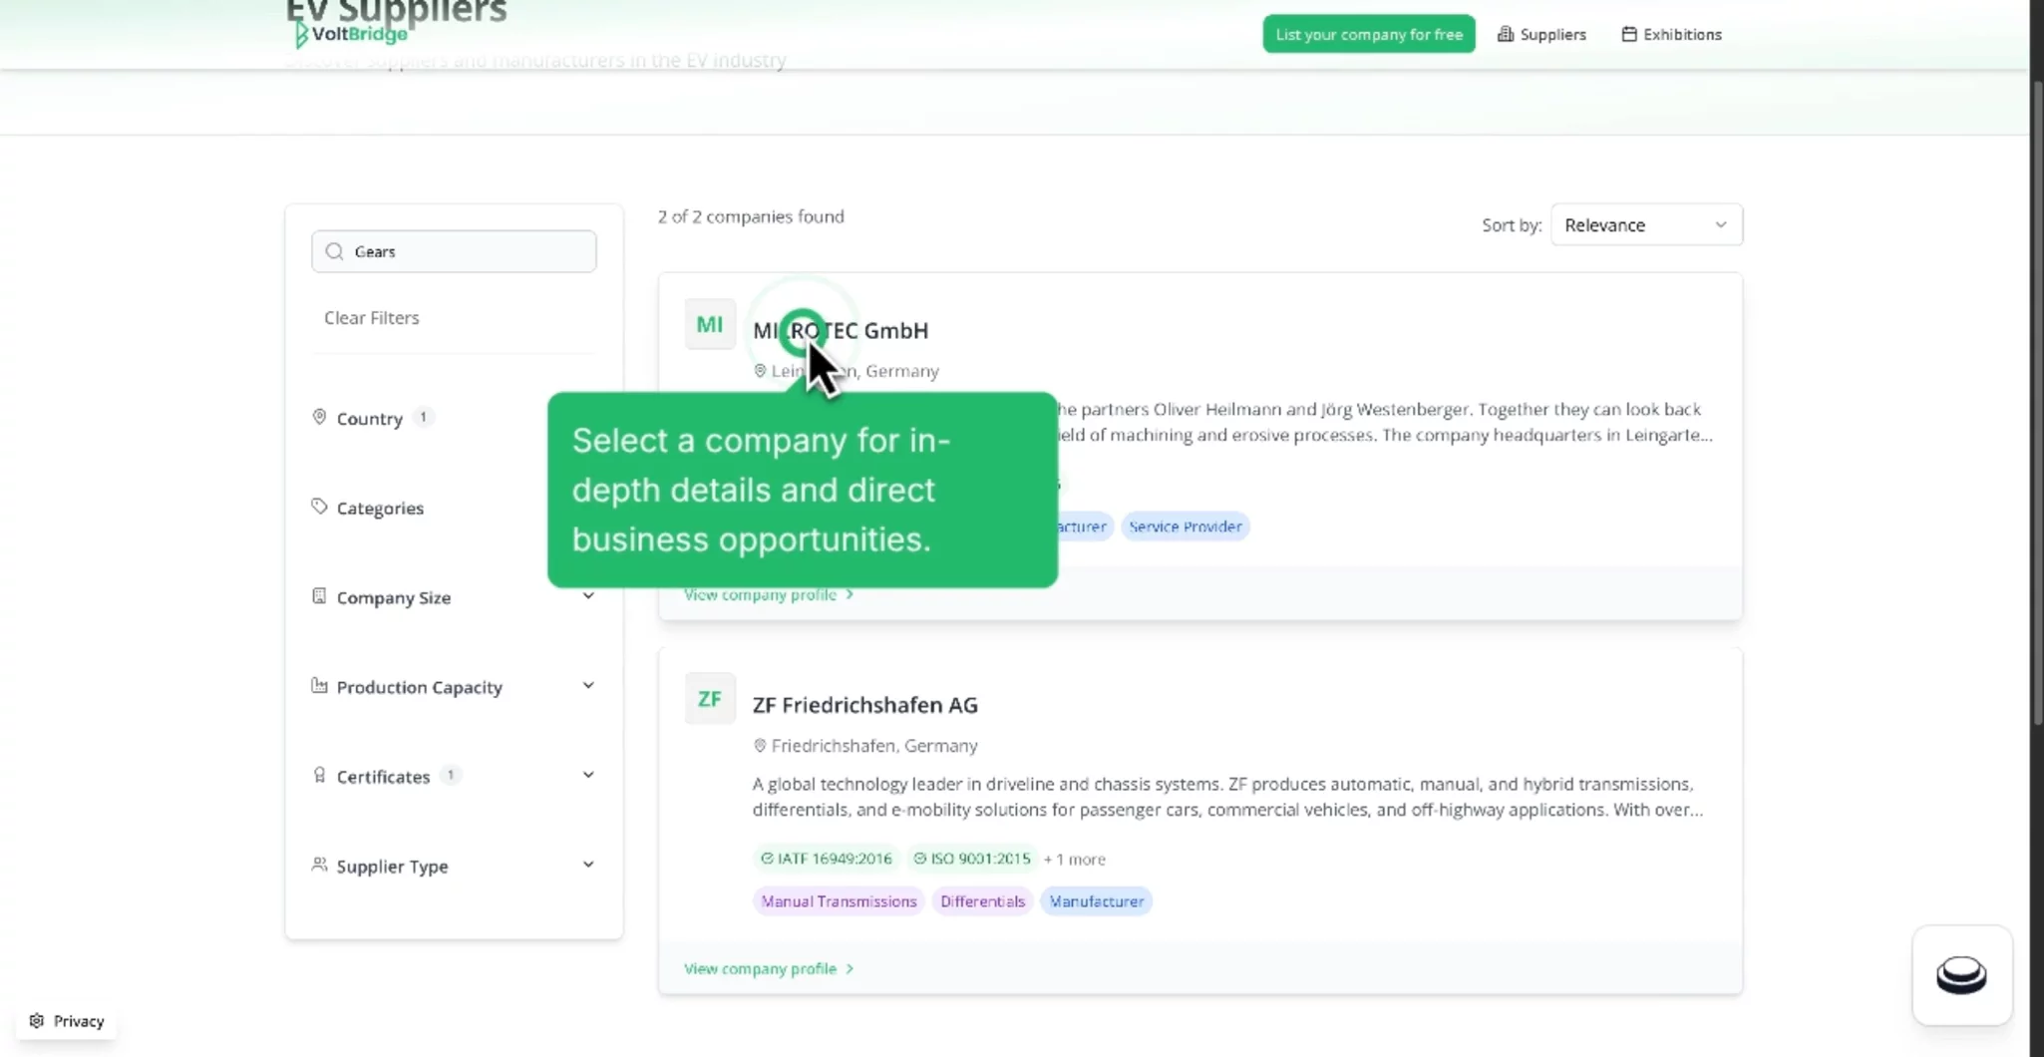Click the Certificates badge icon
2044x1057 pixels.
click(x=319, y=776)
